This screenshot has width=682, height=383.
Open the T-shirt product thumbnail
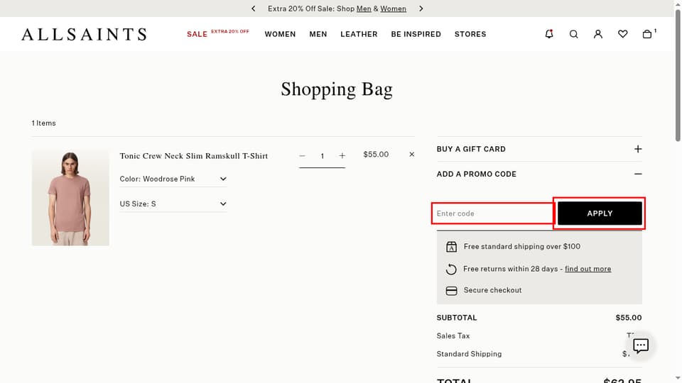[x=70, y=198]
